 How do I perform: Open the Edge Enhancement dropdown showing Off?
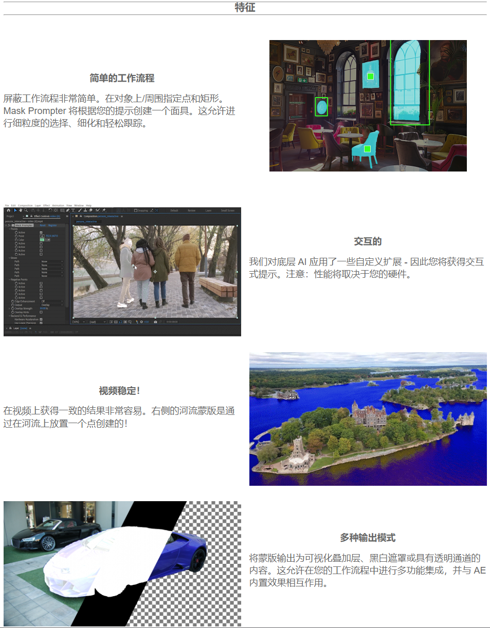(52, 301)
